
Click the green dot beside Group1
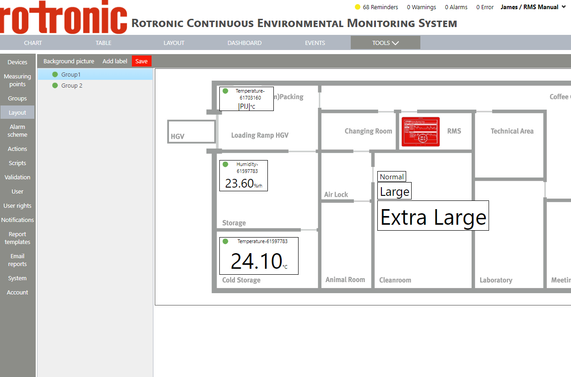point(55,74)
